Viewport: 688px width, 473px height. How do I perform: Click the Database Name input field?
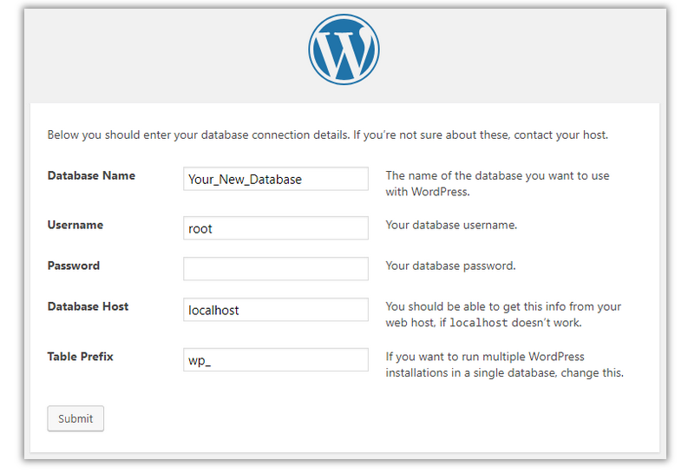click(x=276, y=179)
